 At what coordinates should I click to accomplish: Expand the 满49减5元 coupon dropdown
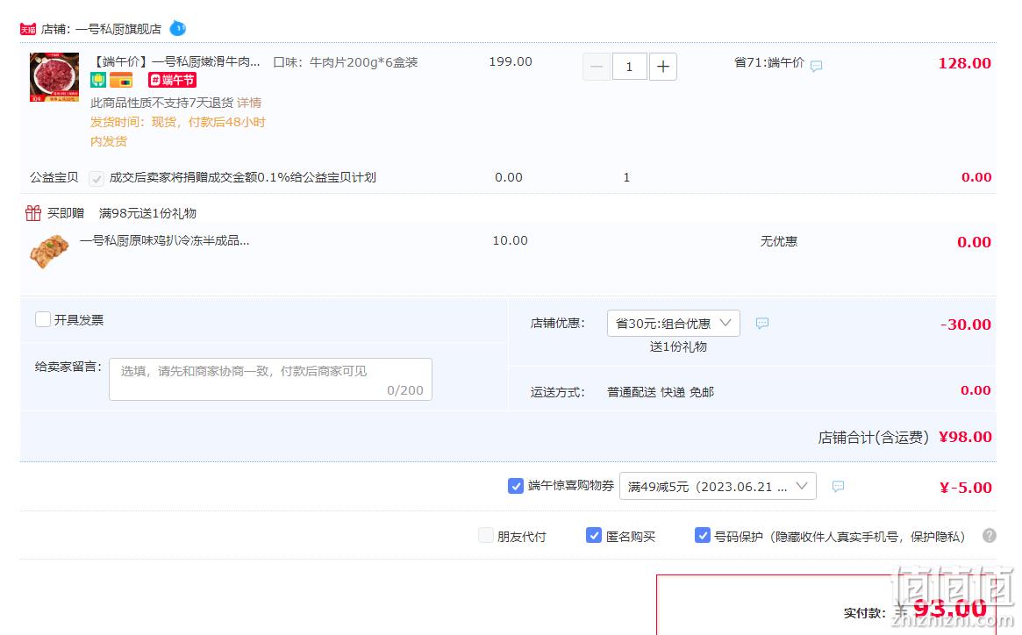click(718, 487)
